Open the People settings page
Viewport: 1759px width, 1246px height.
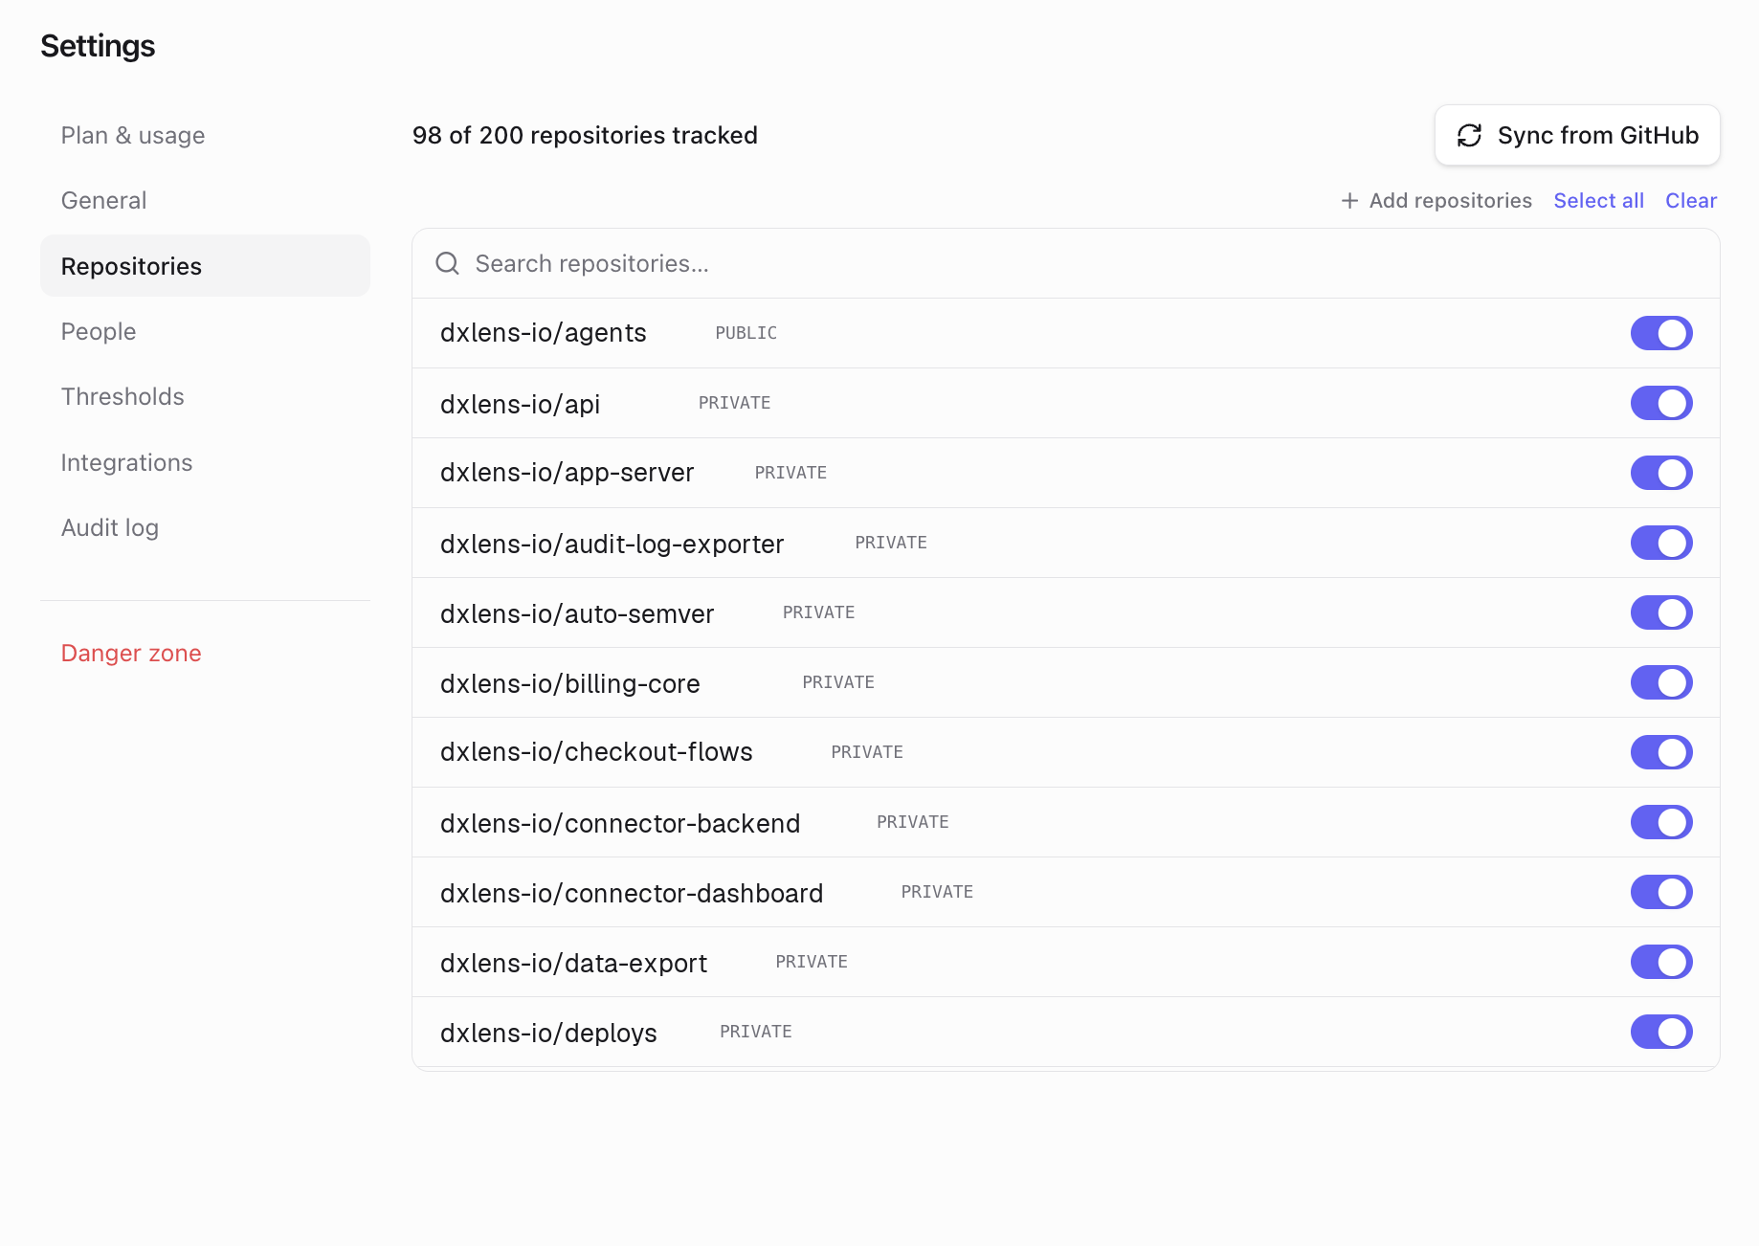[x=205, y=331]
